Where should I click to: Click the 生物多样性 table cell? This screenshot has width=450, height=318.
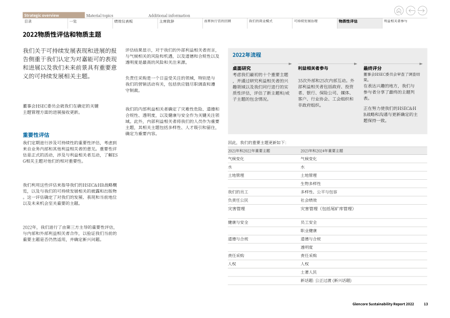click(x=311, y=184)
